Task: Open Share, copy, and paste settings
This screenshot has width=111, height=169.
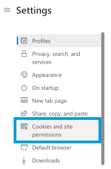Action: coord(59,114)
